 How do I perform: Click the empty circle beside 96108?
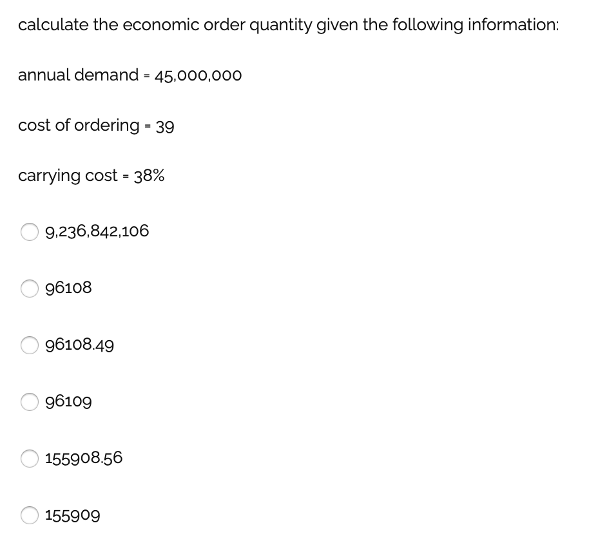30,289
